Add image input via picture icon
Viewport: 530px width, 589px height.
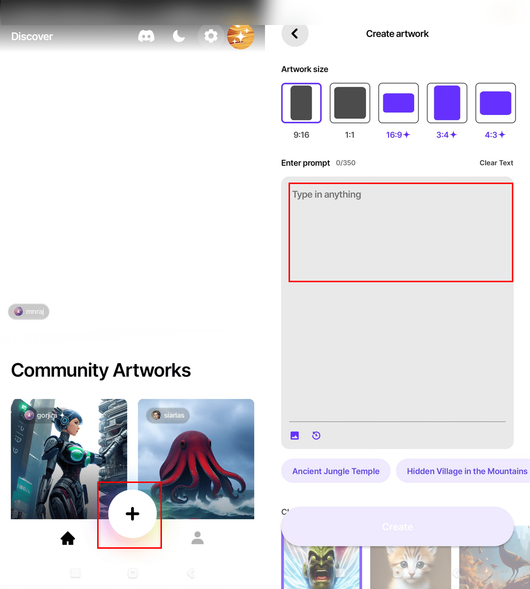pos(295,435)
